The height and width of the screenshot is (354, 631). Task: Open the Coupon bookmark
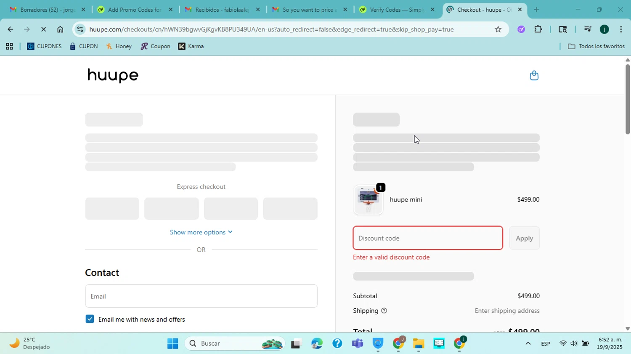point(155,47)
